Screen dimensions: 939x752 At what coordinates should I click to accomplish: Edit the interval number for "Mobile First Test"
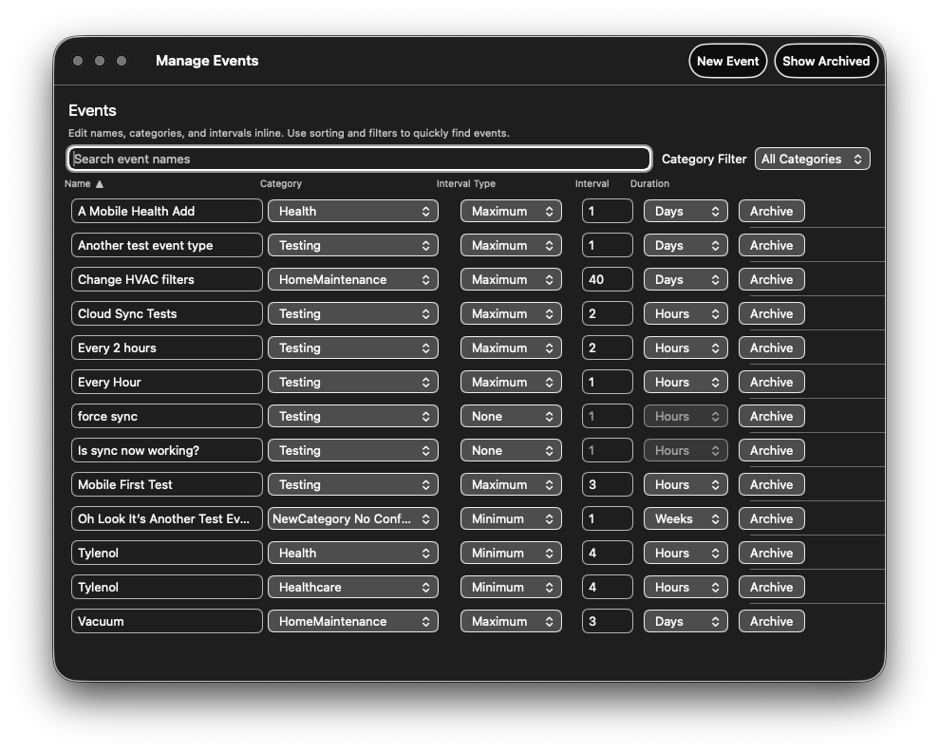pos(607,484)
